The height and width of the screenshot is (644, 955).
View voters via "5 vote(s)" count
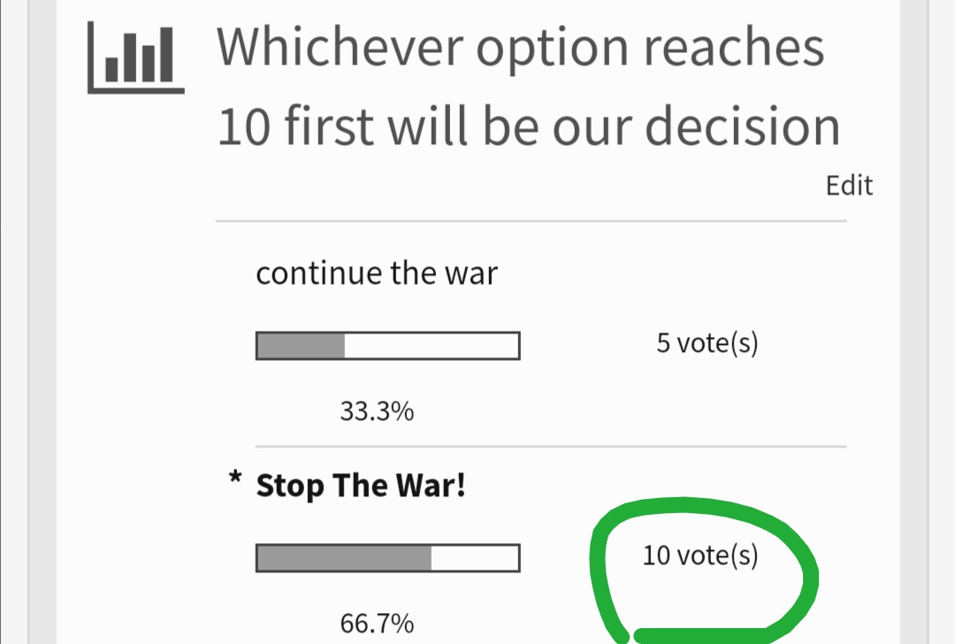click(x=707, y=343)
